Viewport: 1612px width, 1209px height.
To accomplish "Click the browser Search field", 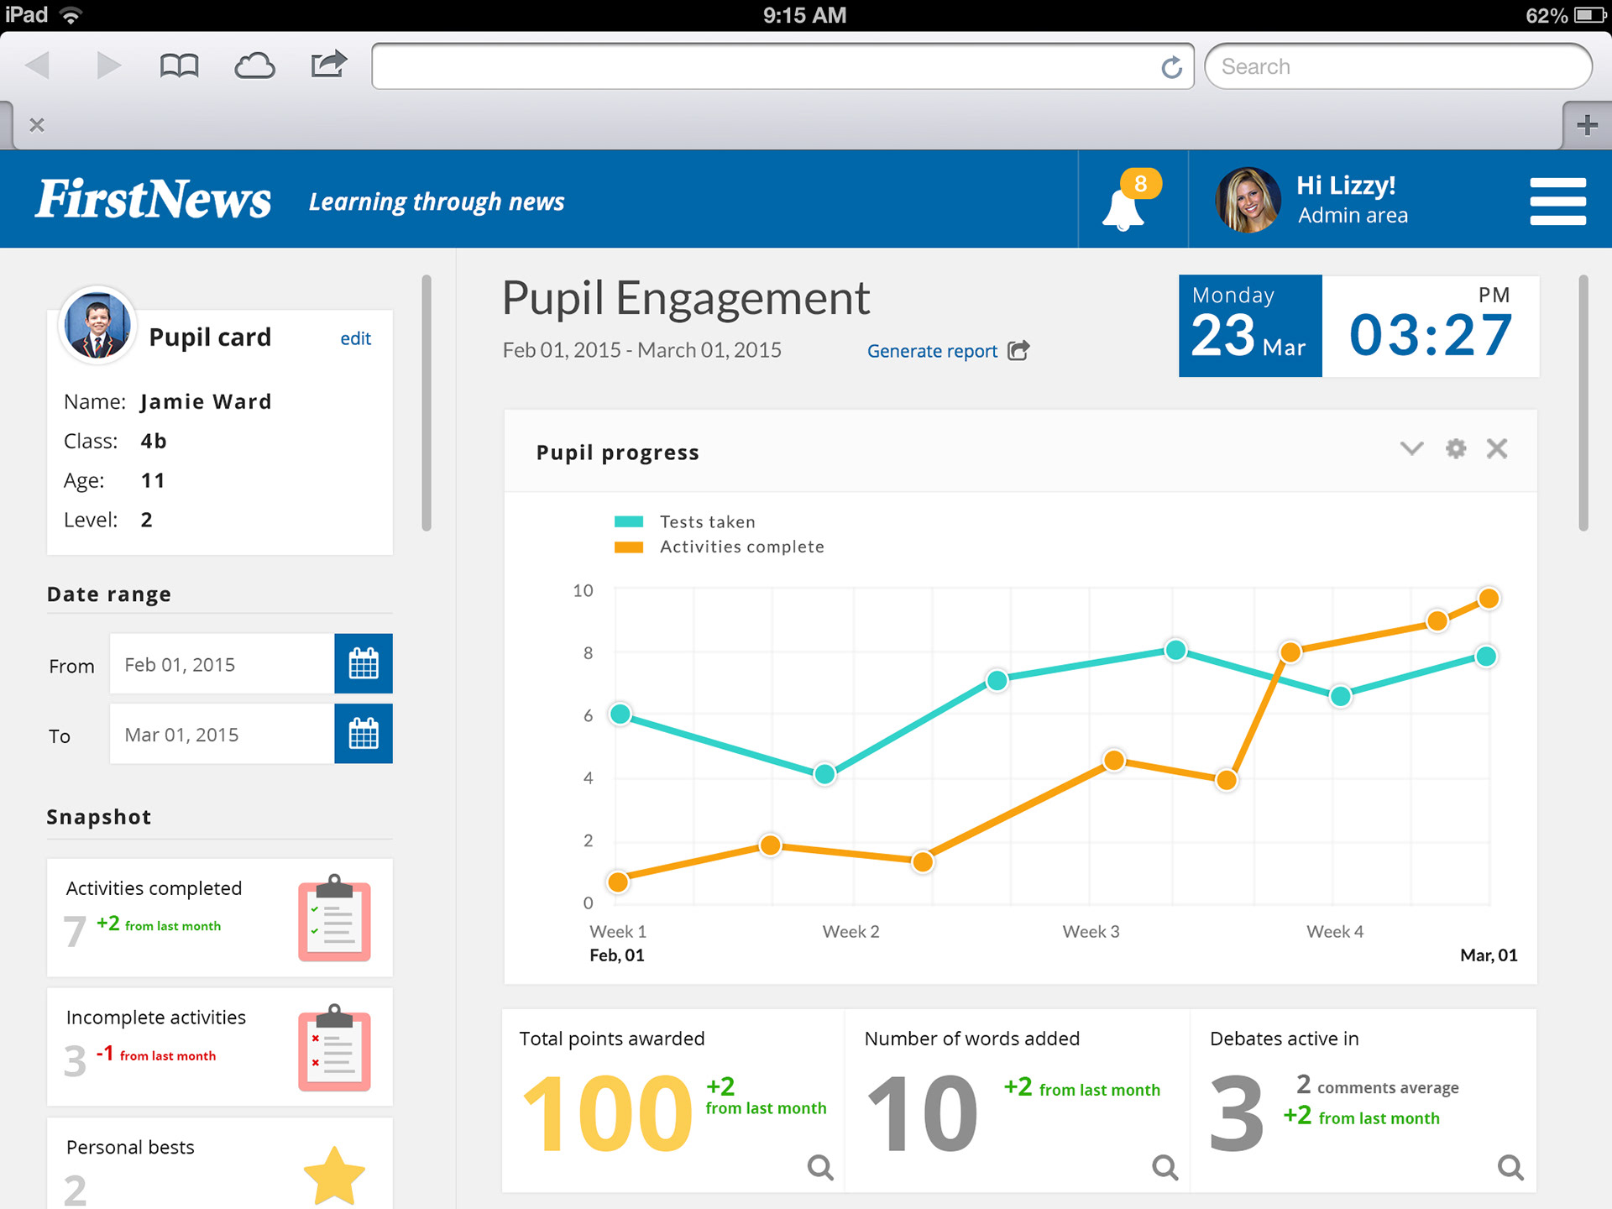I will coord(1398,66).
